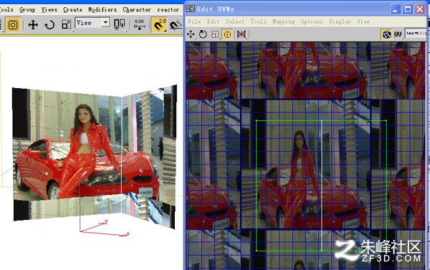Viewport: 430px width, 270px height.
Task: Select the Freeform Mode tool in Edit UVWs
Action: click(228, 34)
